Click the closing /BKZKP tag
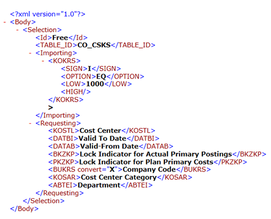 click(x=249, y=154)
